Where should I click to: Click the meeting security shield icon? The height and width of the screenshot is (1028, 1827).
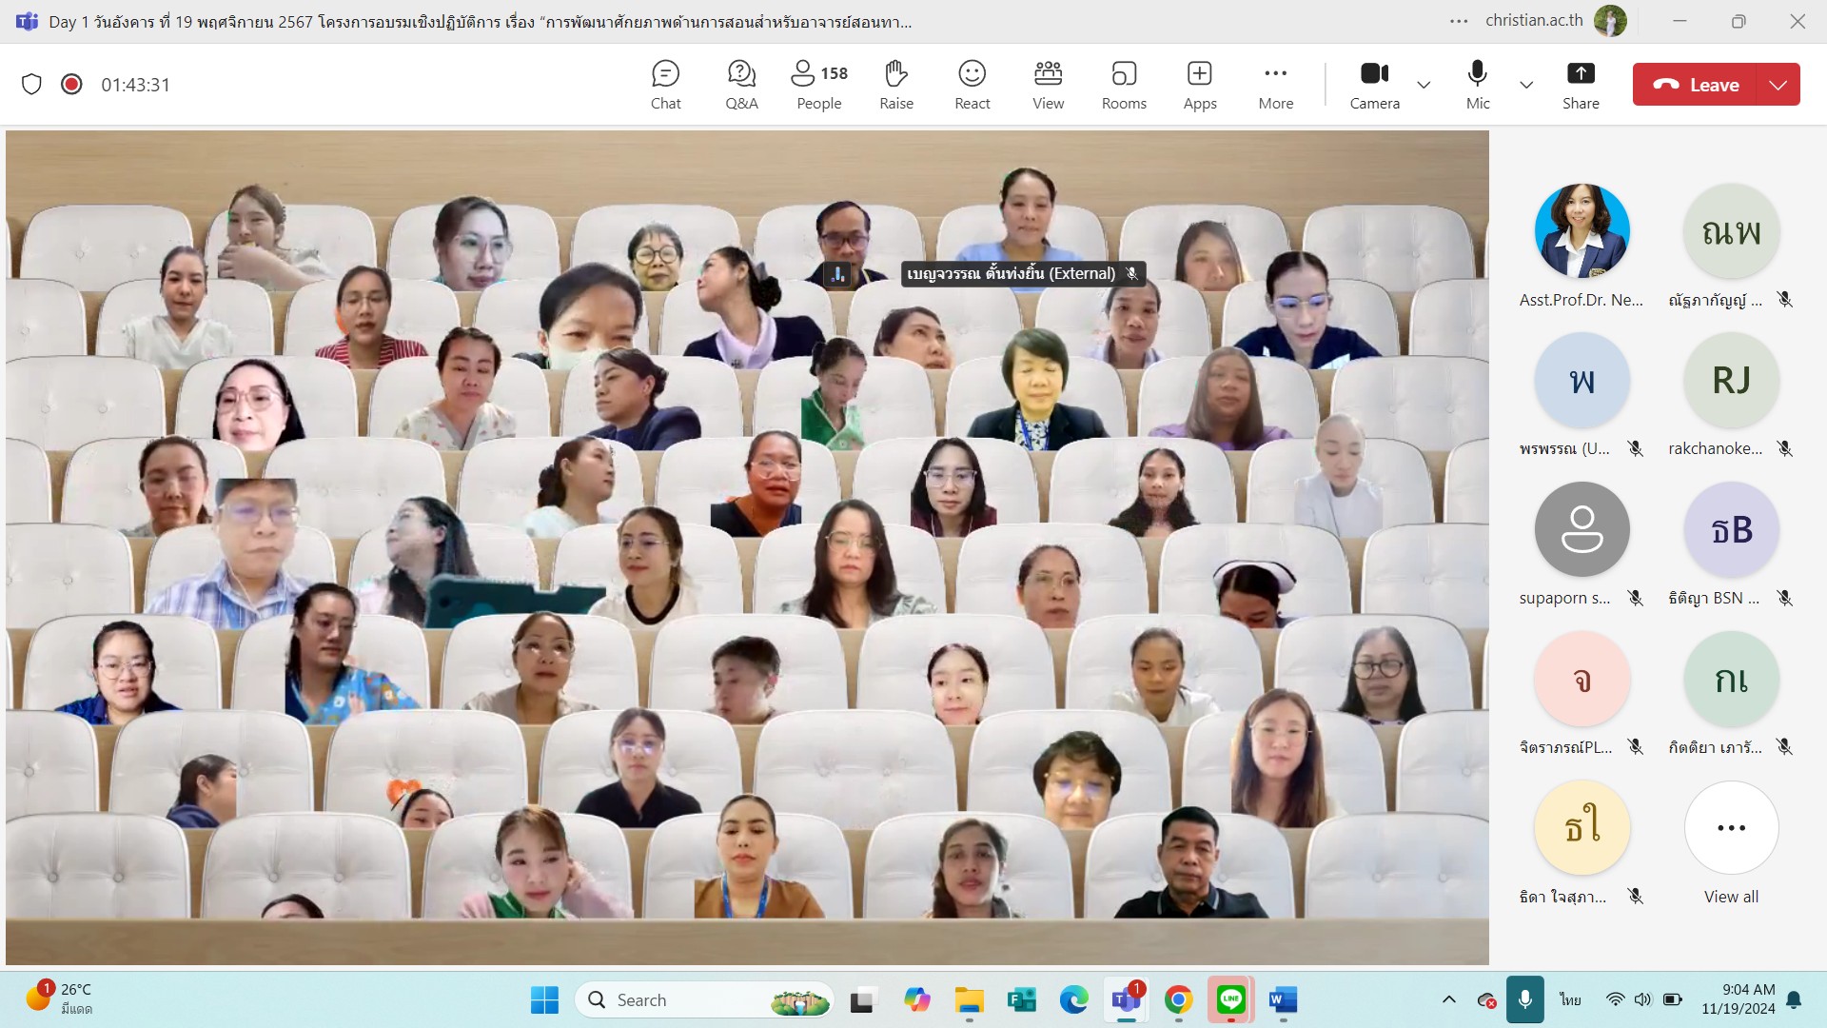(x=31, y=85)
